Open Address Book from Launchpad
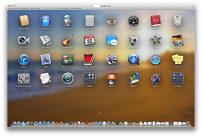This screenshot has height=137, width=202. pyautogui.click(x=24, y=21)
